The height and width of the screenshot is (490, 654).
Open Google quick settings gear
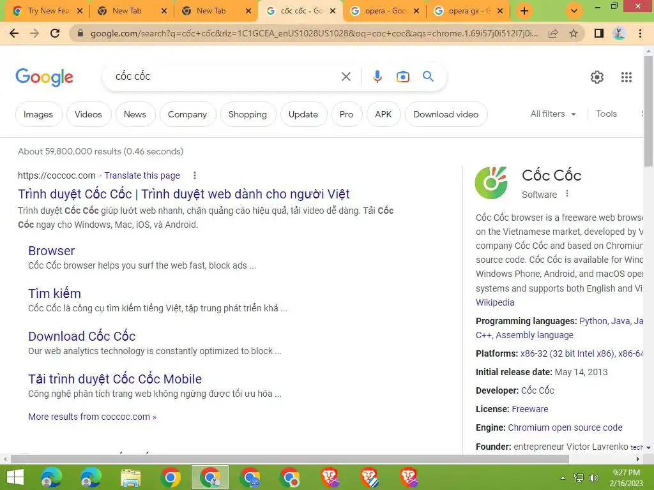click(597, 77)
